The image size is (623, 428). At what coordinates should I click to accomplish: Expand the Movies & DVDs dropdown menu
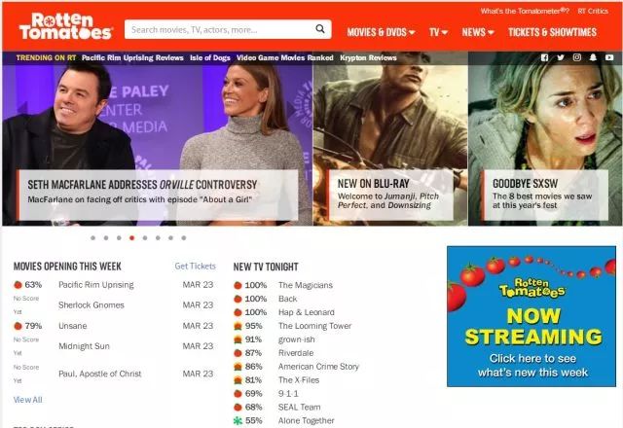[x=381, y=32]
